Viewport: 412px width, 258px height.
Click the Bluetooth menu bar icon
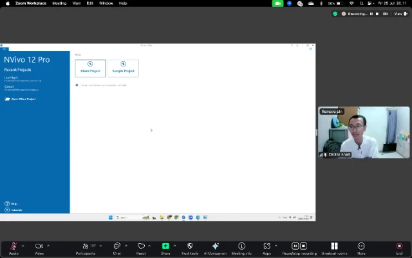click(x=321, y=3)
